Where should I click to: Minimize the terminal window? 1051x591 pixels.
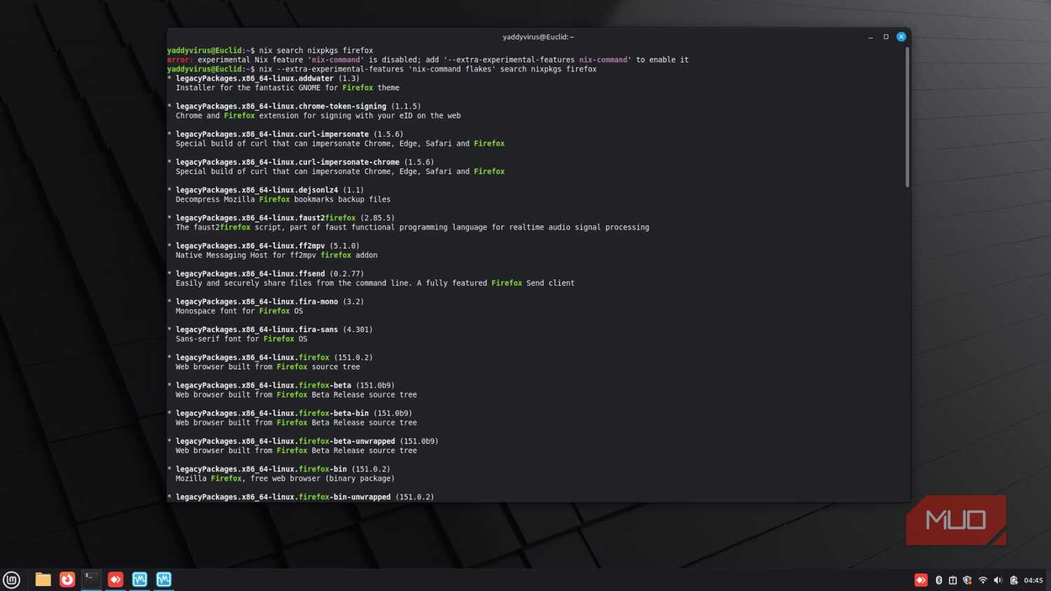pyautogui.click(x=871, y=37)
